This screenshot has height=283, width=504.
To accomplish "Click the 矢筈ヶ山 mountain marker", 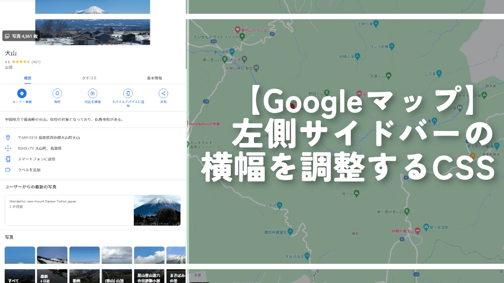I will (x=388, y=75).
